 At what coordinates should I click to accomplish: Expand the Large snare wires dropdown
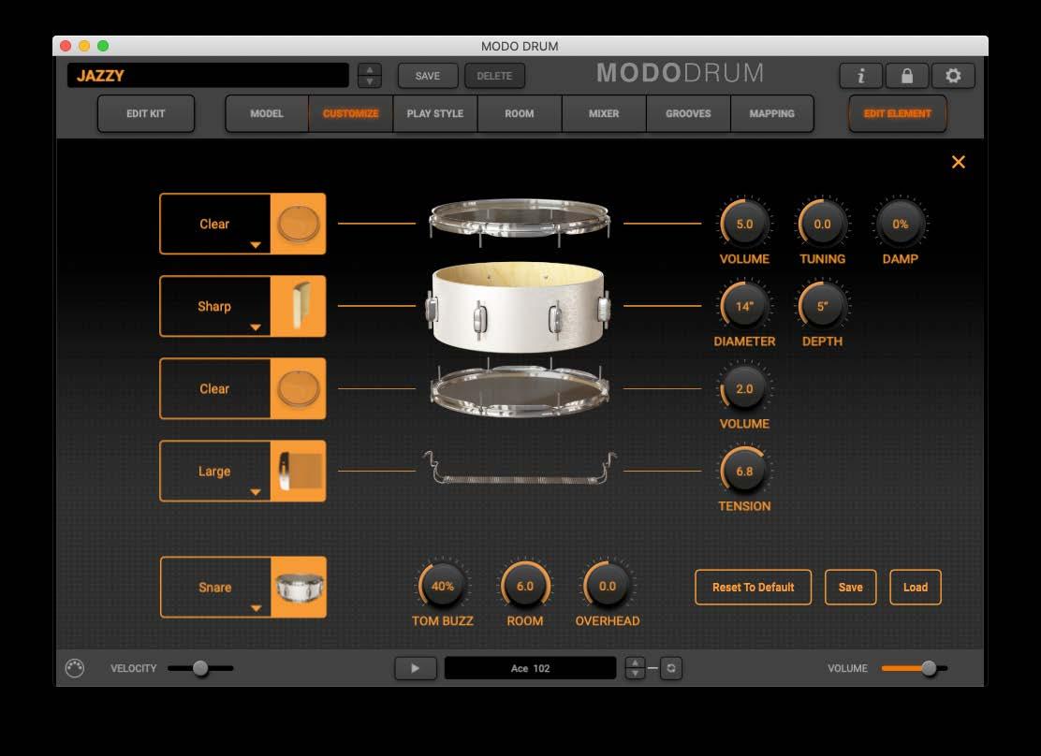[256, 492]
